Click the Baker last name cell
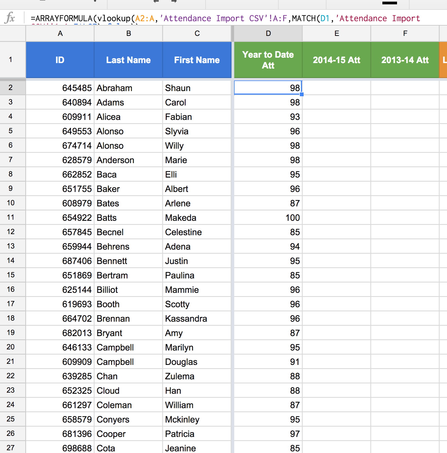This screenshot has height=453, width=447. tap(128, 189)
